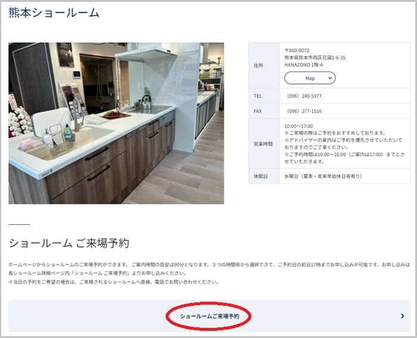Click the ショールーム ご来場予約 section heading
Screen dimensions: 417x338
(x=69, y=243)
